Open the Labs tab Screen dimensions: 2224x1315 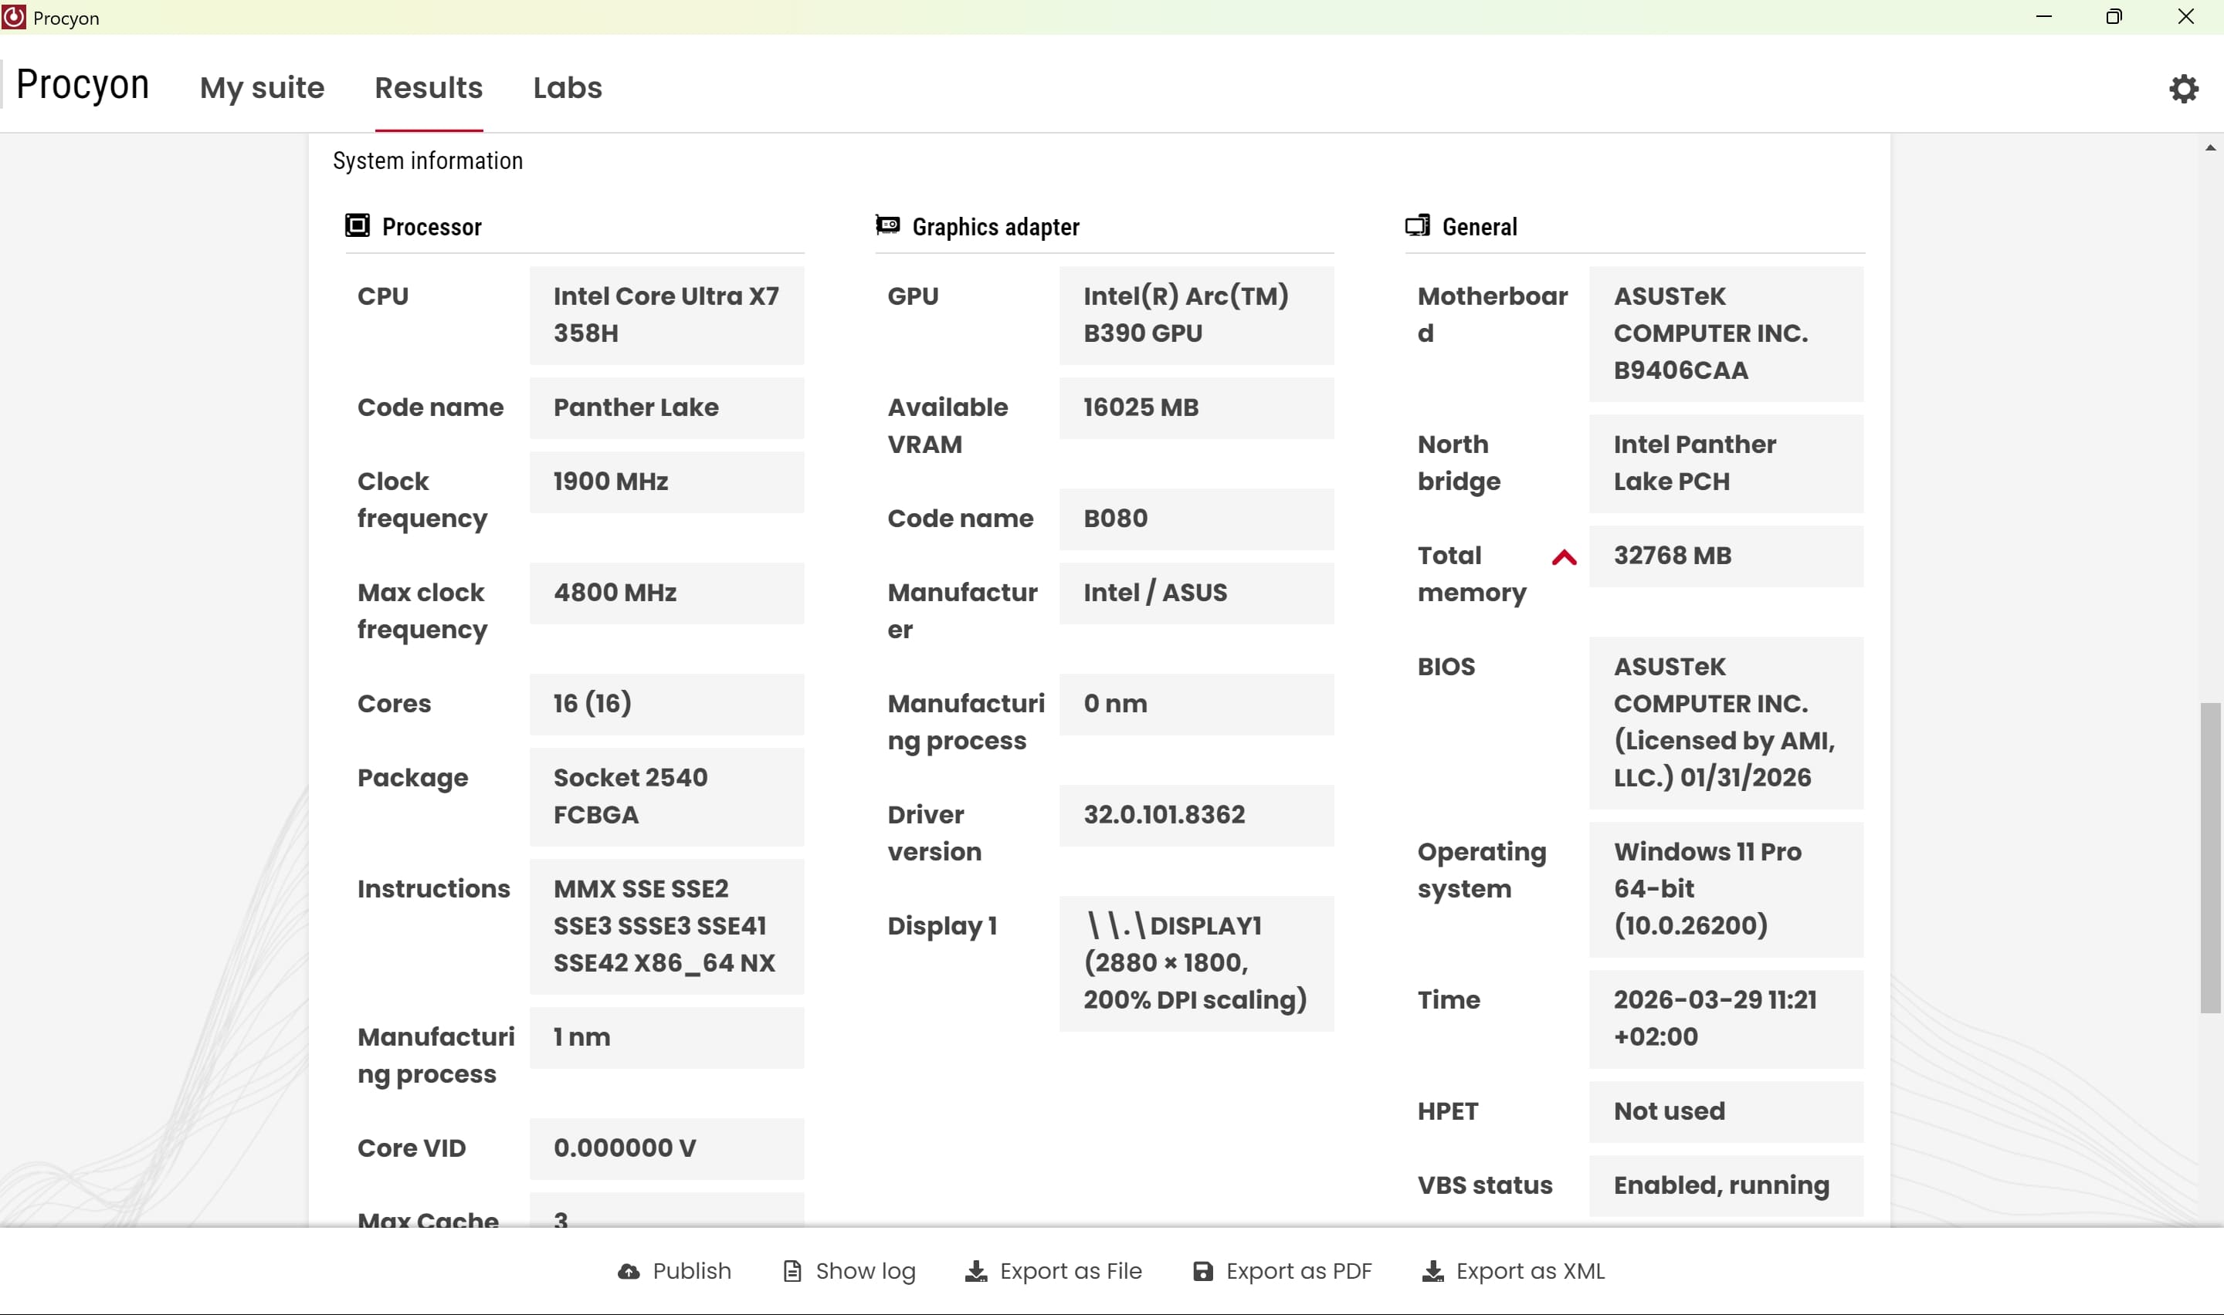[568, 88]
